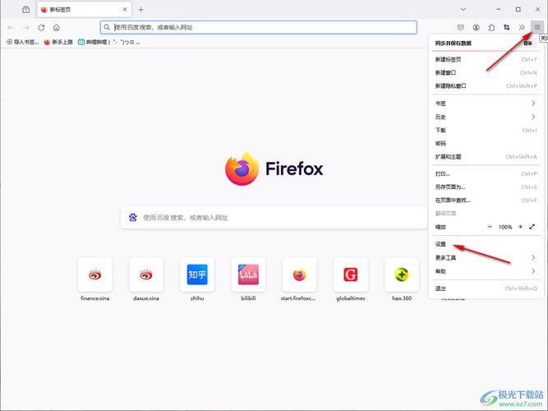Open the extensions puzzle icon
548x411 pixels.
pos(491,27)
